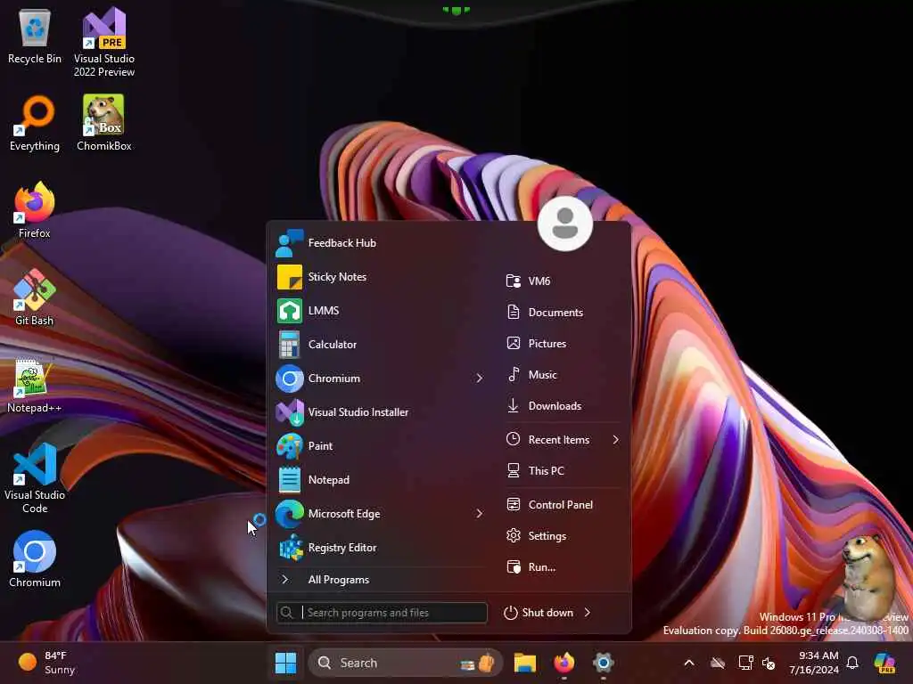
Task: Click the user account picture
Action: pyautogui.click(x=564, y=224)
